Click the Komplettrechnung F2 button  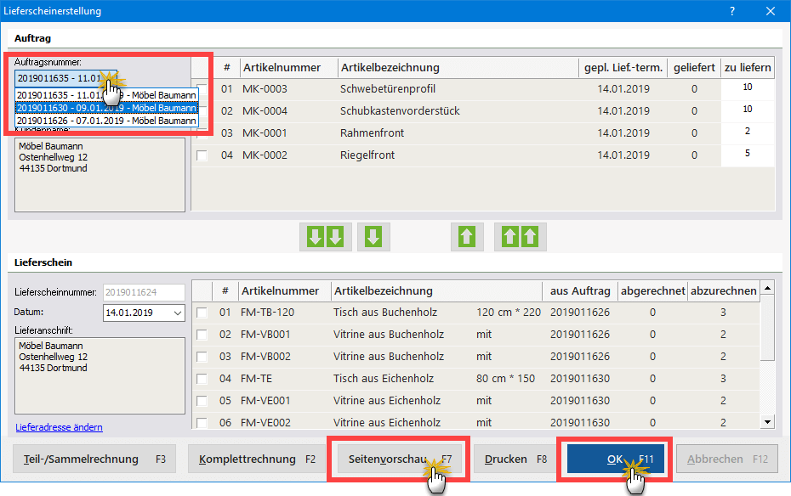tap(257, 459)
